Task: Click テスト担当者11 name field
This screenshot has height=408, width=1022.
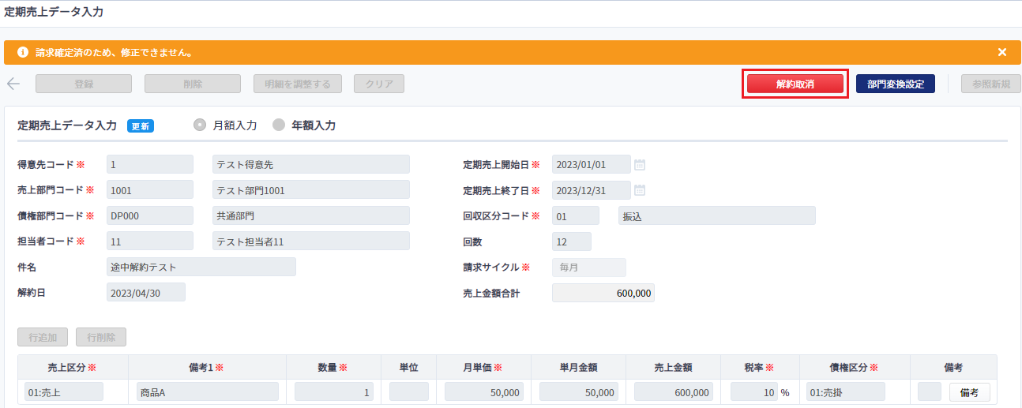Action: coord(311,241)
